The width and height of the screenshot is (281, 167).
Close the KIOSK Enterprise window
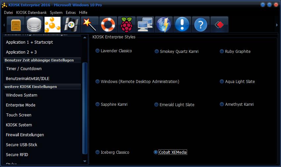pos(276,5)
